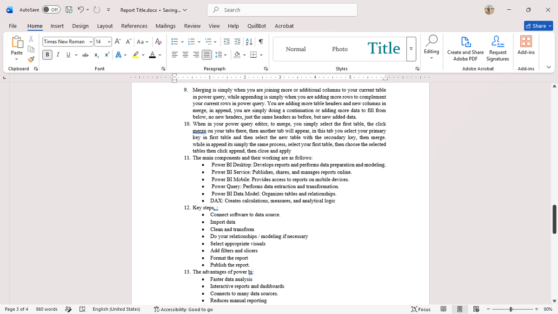Toggle Bold formatting
The image size is (558, 314).
tap(47, 55)
